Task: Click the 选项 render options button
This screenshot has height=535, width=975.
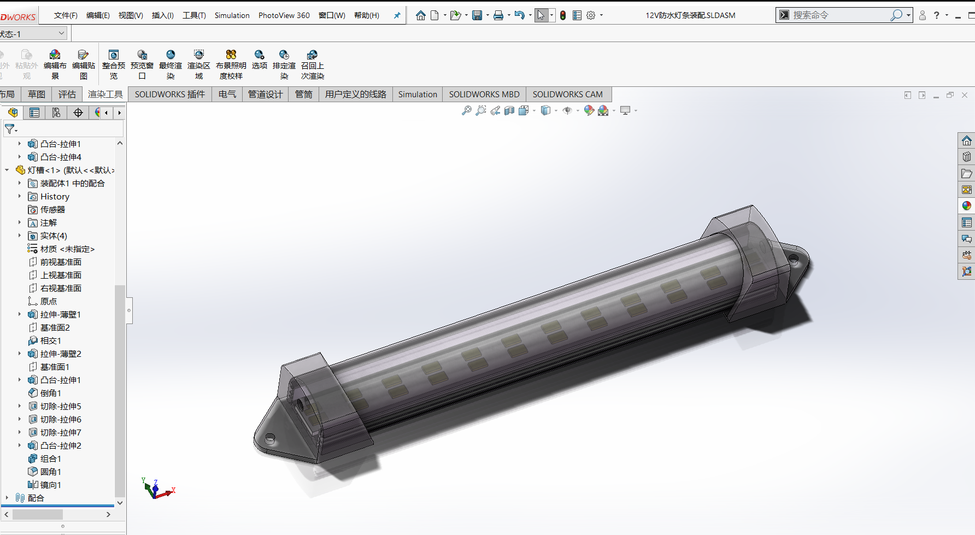Action: point(260,55)
